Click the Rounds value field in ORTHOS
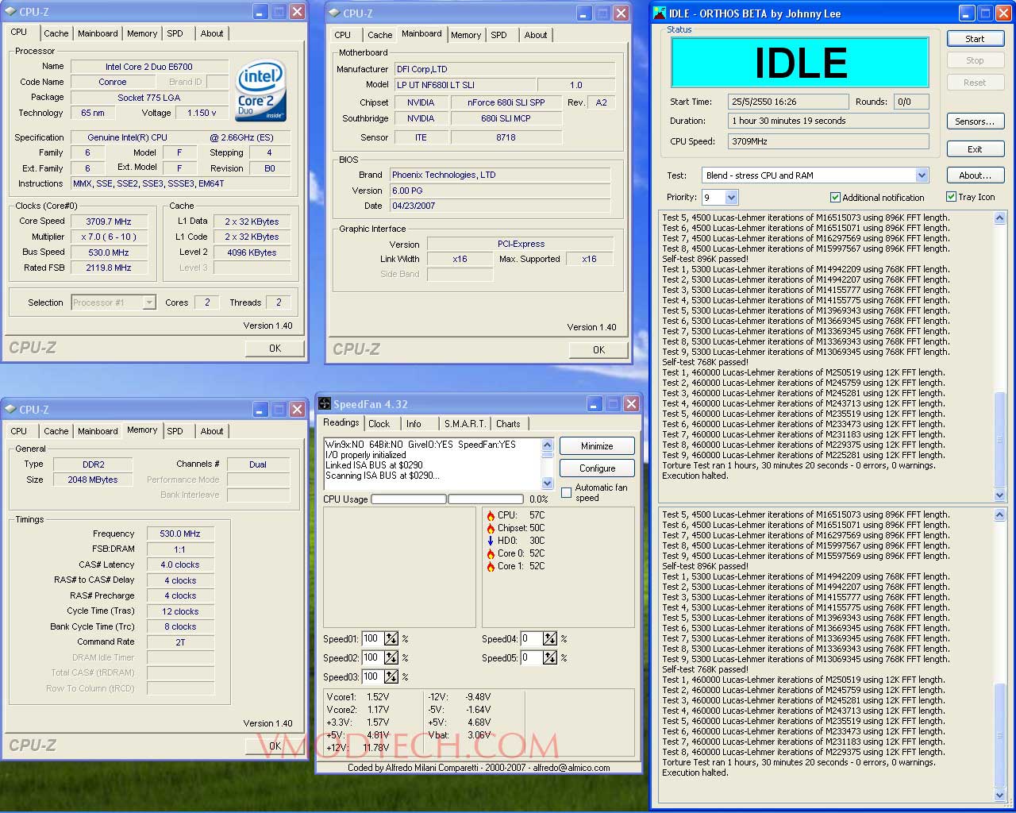1016x813 pixels. 910,102
